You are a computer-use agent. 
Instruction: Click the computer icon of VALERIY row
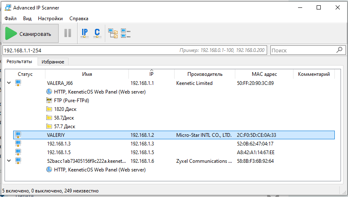[x=18, y=135]
